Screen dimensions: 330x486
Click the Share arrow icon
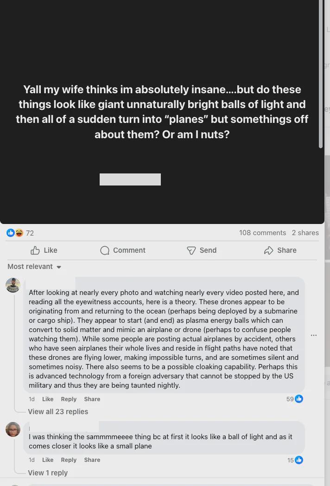tap(269, 250)
